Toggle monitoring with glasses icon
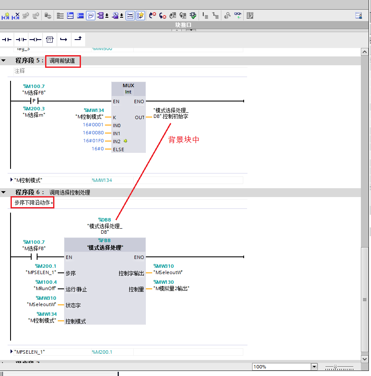 tap(237, 16)
